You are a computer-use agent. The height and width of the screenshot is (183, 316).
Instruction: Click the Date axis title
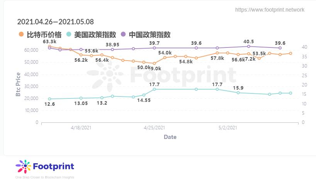coord(170,137)
